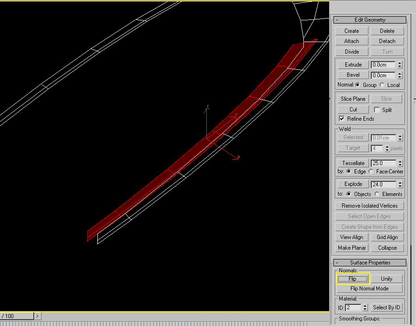Click the Delete button
The width and height of the screenshot is (416, 326).
click(387, 31)
